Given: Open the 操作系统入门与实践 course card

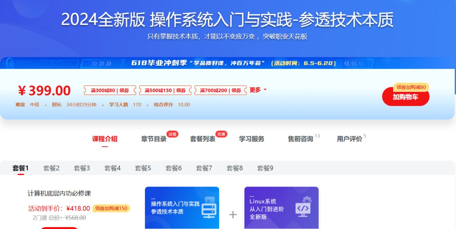Looking at the screenshot, I should 182,208.
